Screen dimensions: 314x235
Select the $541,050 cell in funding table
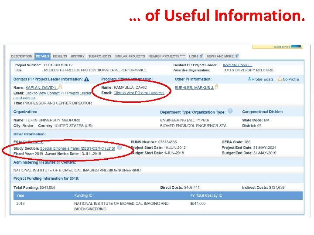pos(198,204)
